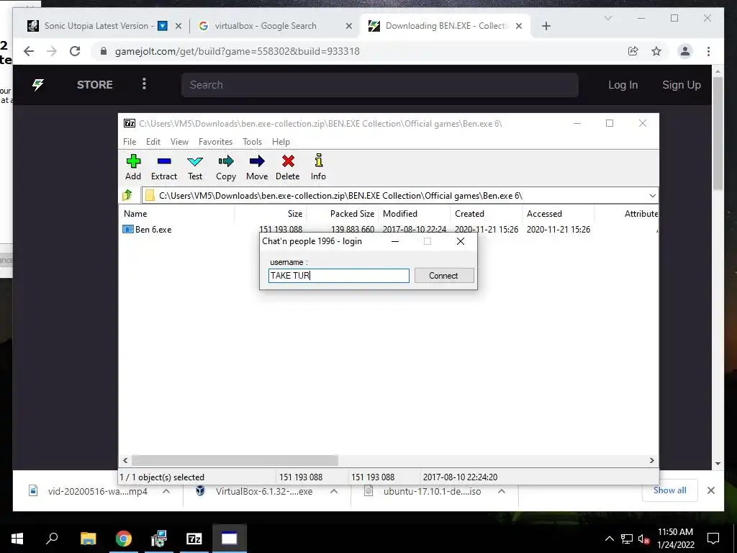This screenshot has height=553, width=737.
Task: Click Chrome icon on taskbar
Action: click(124, 539)
